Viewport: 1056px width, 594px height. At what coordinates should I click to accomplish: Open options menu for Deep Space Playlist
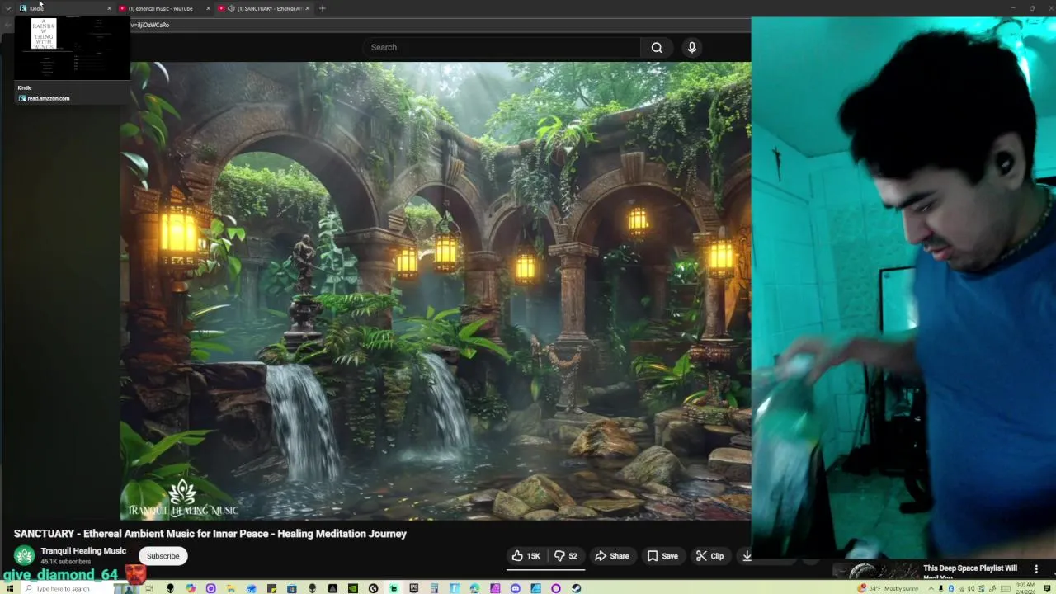point(1036,568)
